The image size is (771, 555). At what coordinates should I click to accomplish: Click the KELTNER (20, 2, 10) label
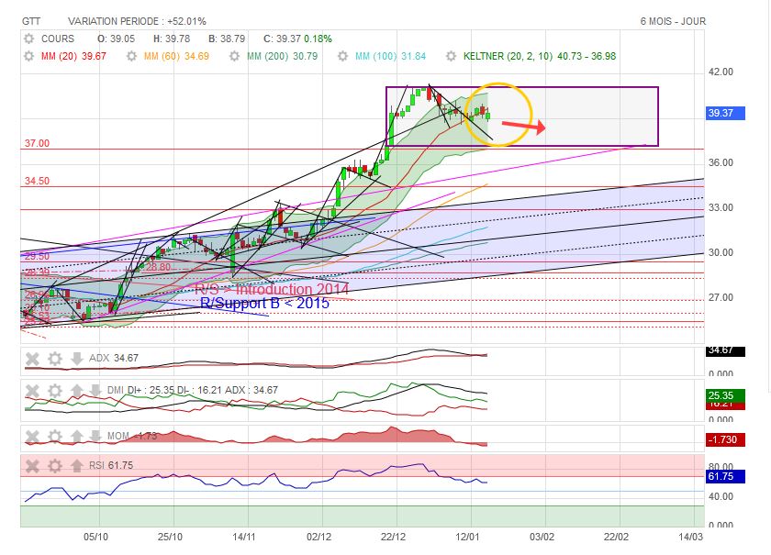tap(508, 56)
